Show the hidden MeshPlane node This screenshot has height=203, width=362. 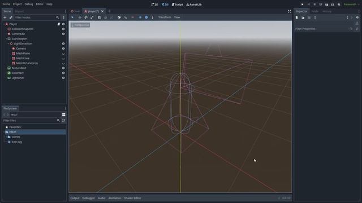(63, 54)
